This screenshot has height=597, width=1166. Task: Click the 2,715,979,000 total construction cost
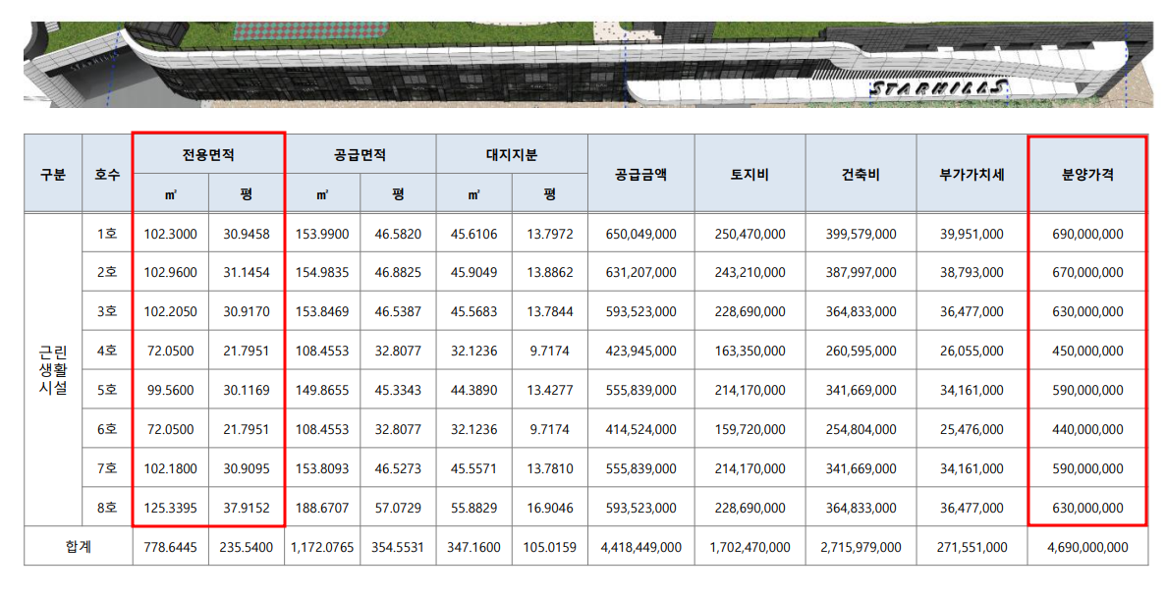861,548
